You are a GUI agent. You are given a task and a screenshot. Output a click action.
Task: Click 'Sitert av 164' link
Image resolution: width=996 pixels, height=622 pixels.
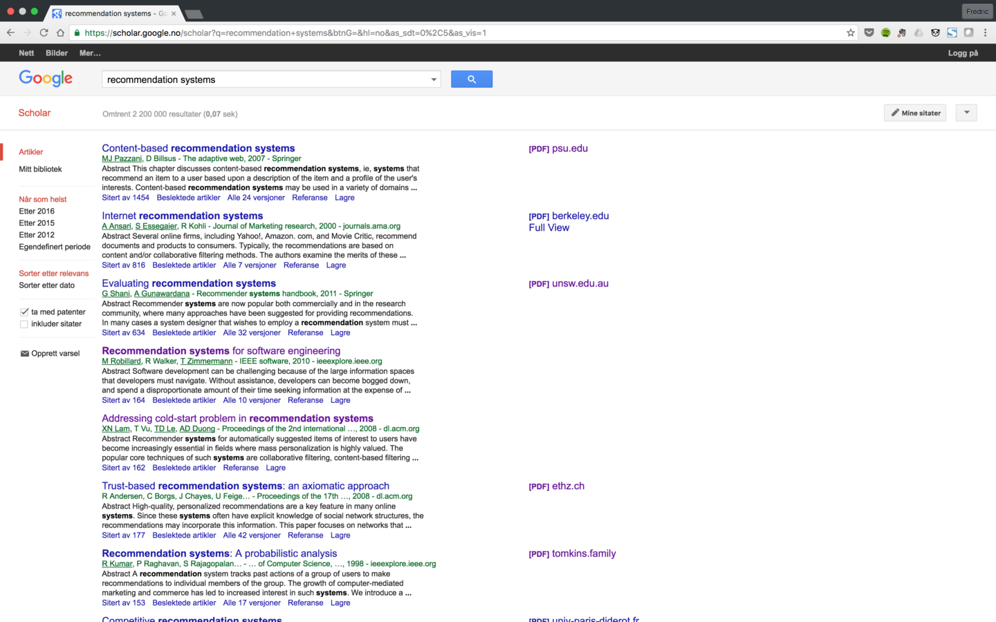(124, 401)
